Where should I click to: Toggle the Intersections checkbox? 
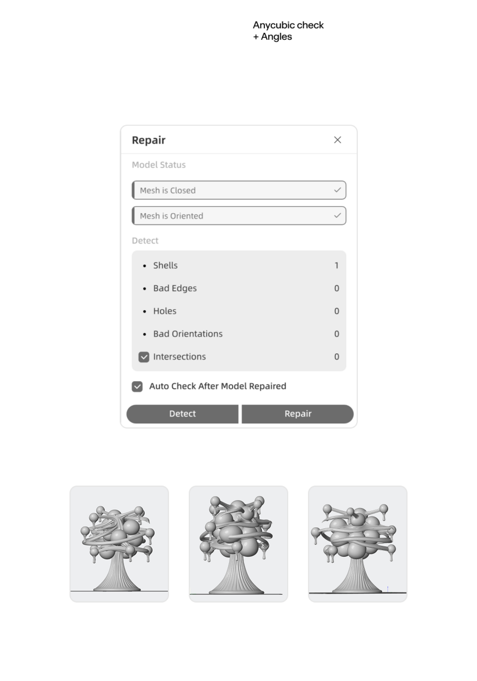tap(144, 357)
